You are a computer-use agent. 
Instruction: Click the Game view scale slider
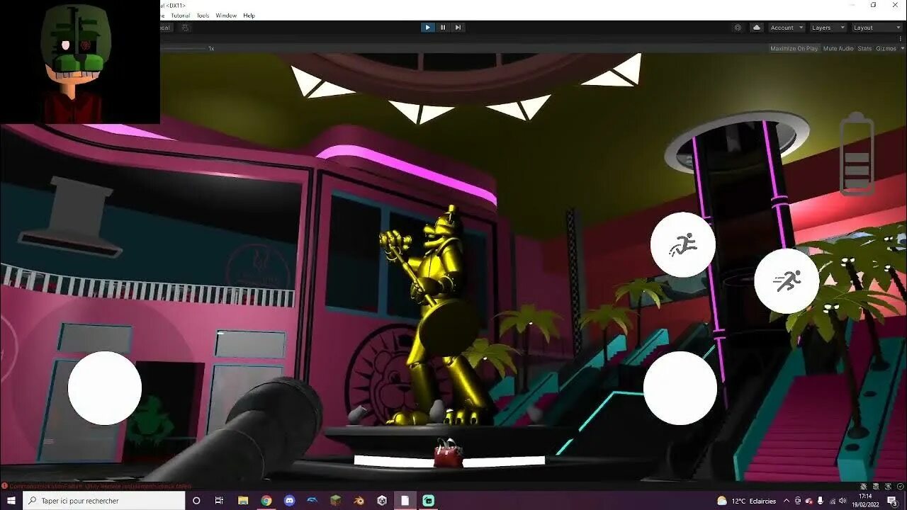[183, 49]
